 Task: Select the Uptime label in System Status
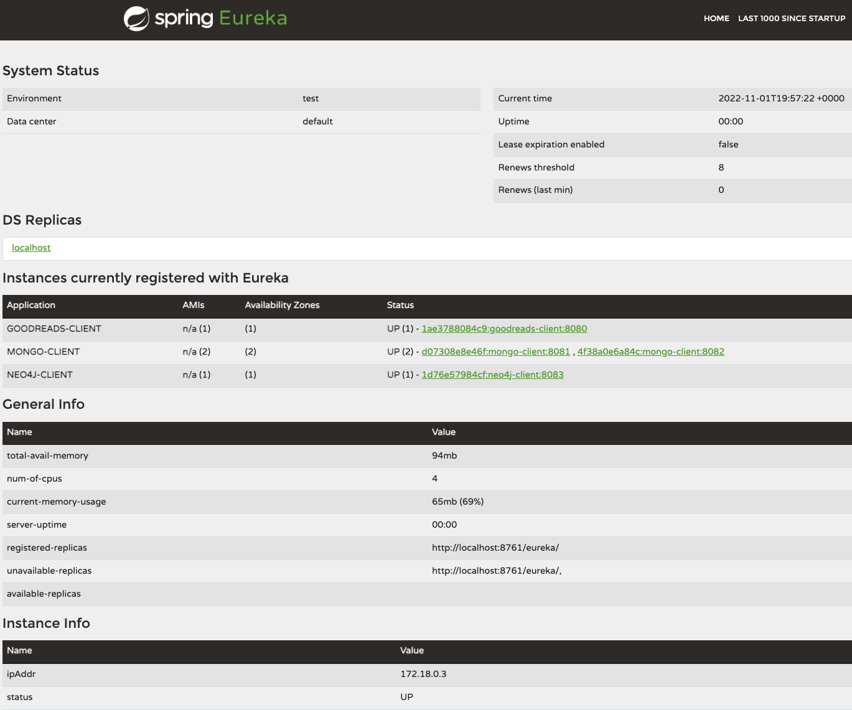point(514,121)
